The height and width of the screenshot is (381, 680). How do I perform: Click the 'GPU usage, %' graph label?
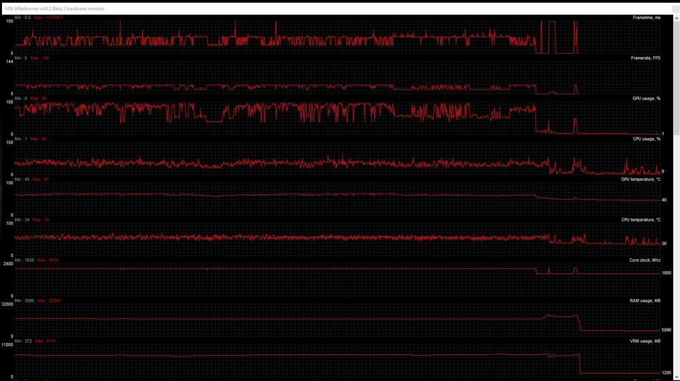click(647, 98)
